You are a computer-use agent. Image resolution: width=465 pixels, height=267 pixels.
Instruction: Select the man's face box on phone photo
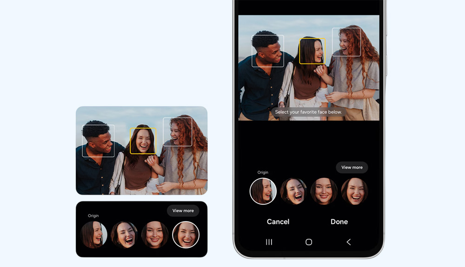click(268, 51)
